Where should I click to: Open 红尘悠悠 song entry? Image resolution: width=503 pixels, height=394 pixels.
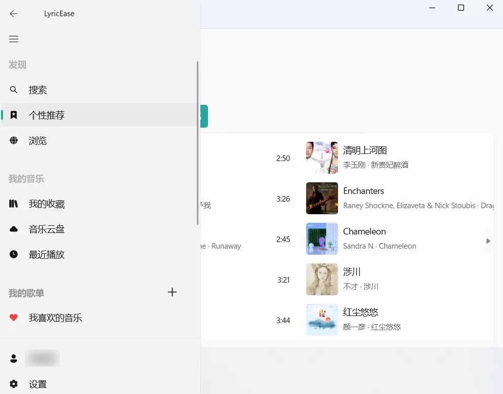tap(361, 312)
